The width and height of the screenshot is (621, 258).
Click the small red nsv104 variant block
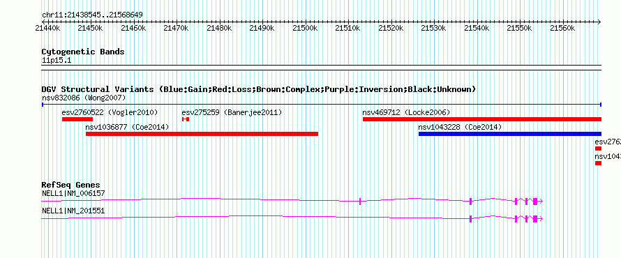[598, 163]
